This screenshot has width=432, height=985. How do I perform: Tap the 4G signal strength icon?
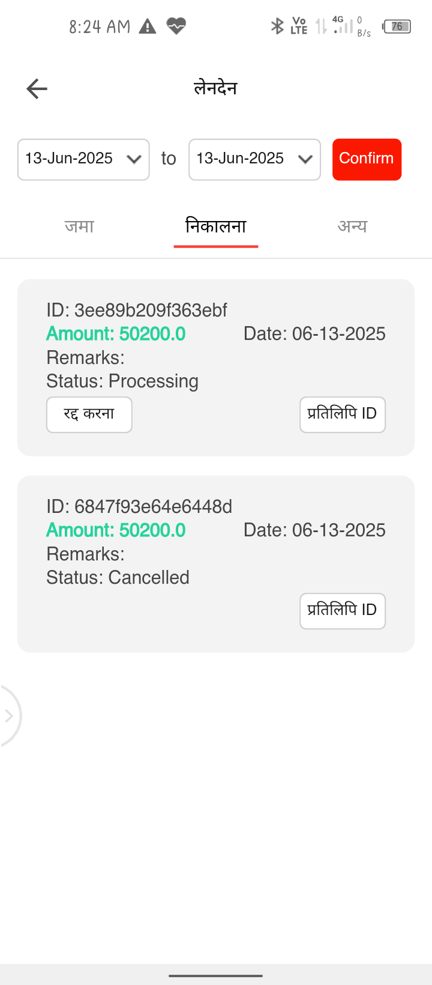[342, 25]
